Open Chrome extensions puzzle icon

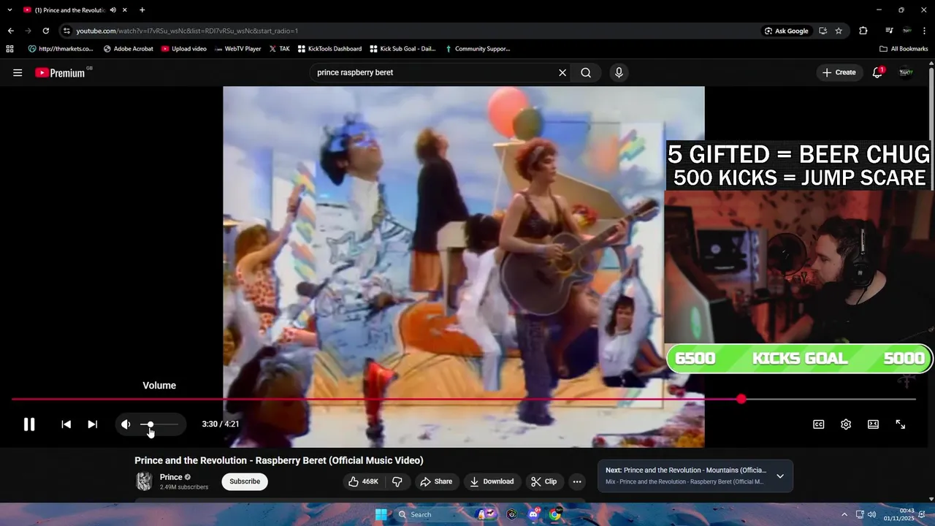click(863, 31)
